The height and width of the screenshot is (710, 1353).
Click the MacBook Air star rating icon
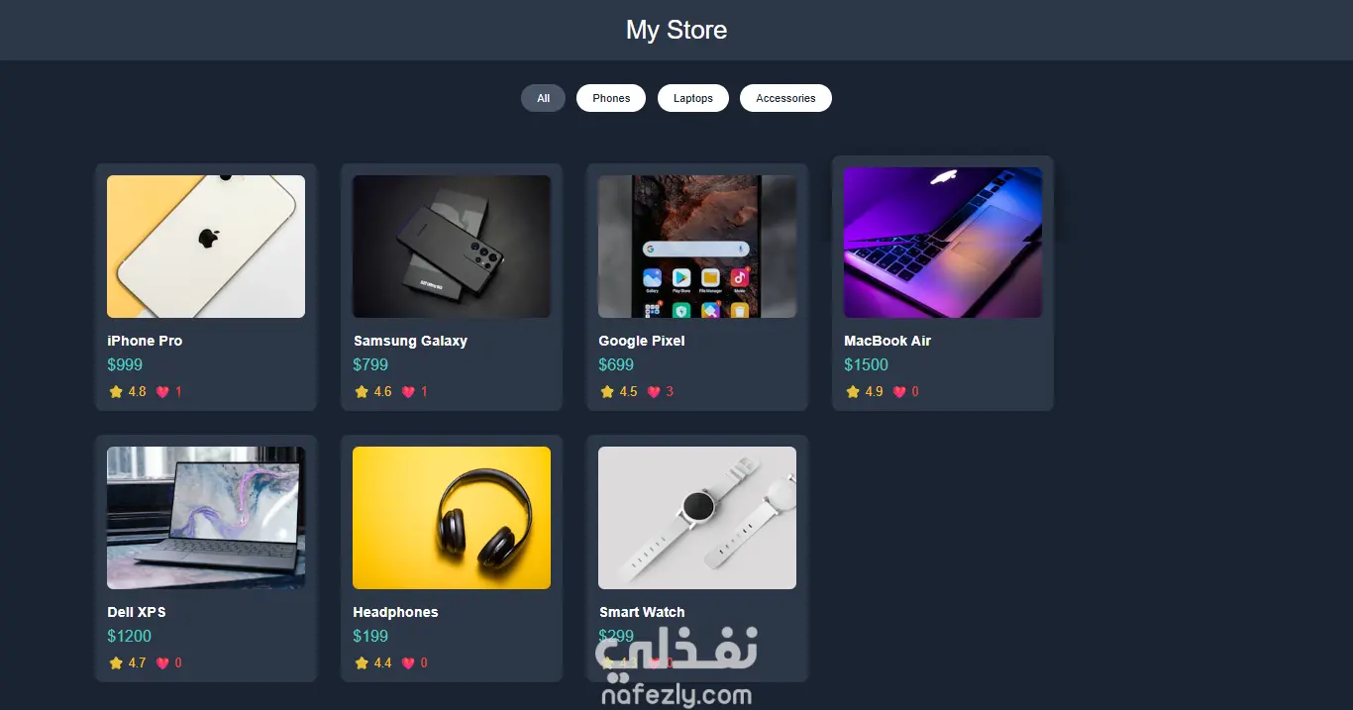[x=853, y=392]
